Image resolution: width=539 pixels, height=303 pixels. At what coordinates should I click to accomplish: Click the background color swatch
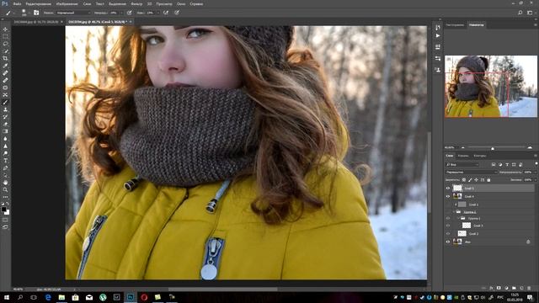(8, 213)
